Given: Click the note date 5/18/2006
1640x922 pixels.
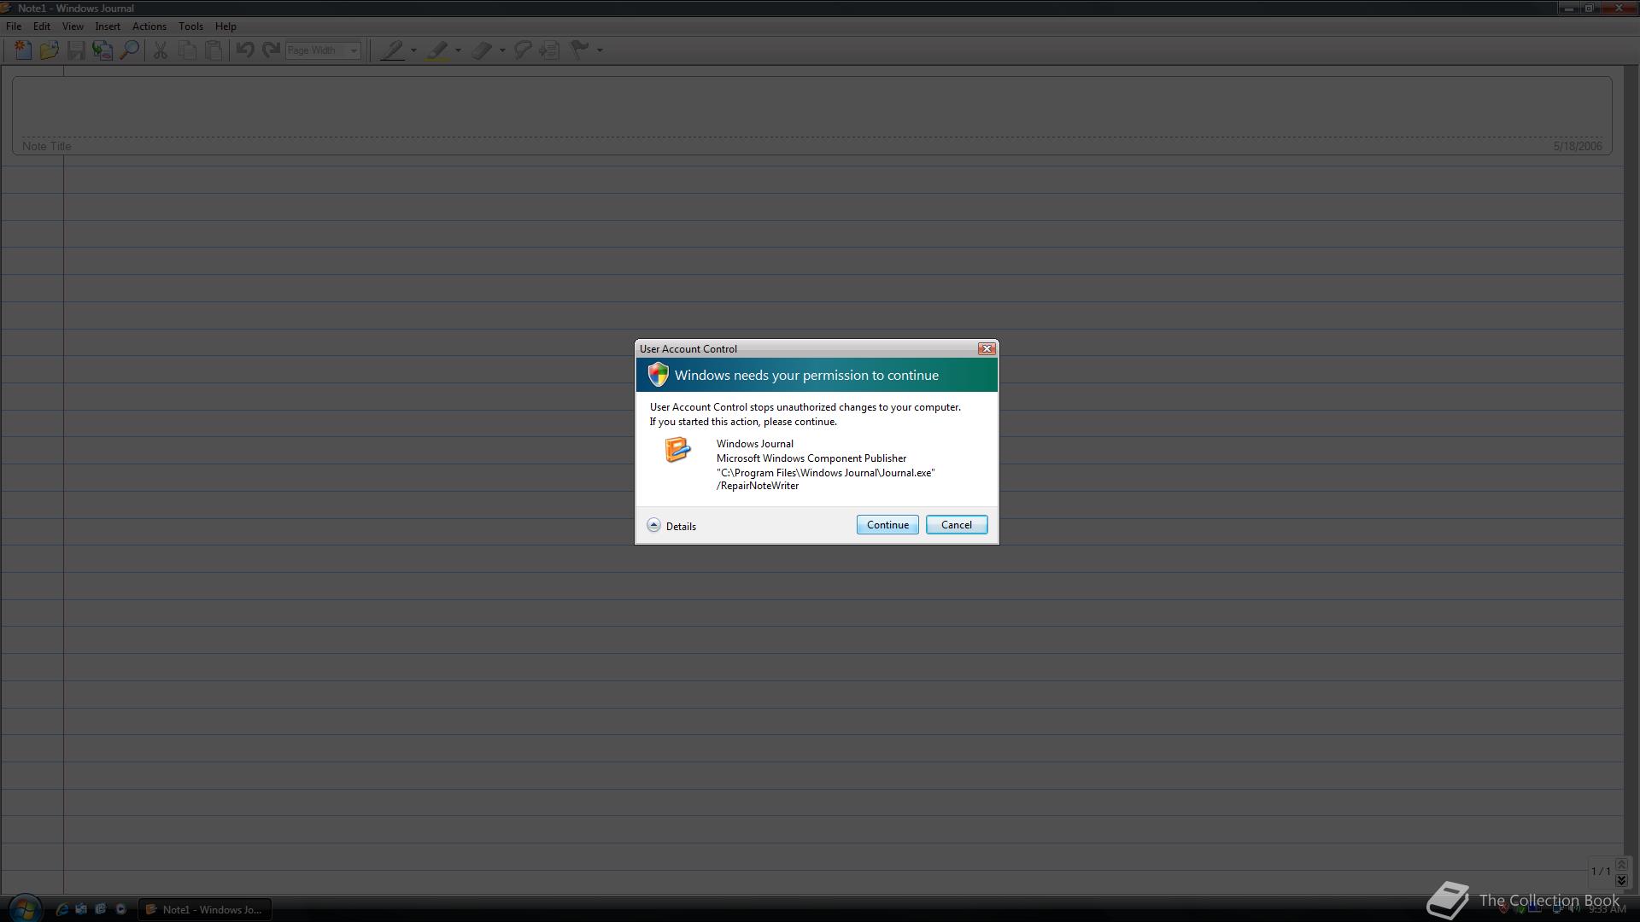Looking at the screenshot, I should tap(1577, 146).
